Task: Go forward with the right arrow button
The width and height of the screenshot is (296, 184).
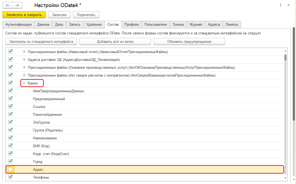Action: click(x=17, y=5)
